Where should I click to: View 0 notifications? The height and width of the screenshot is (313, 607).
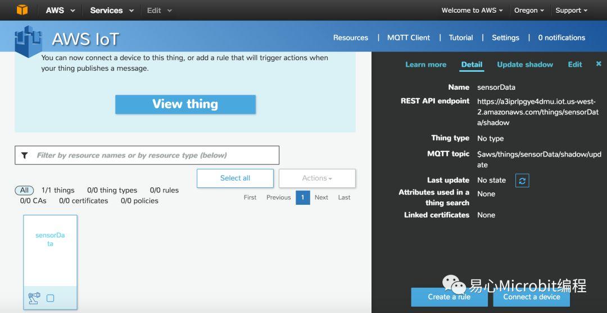tap(561, 38)
